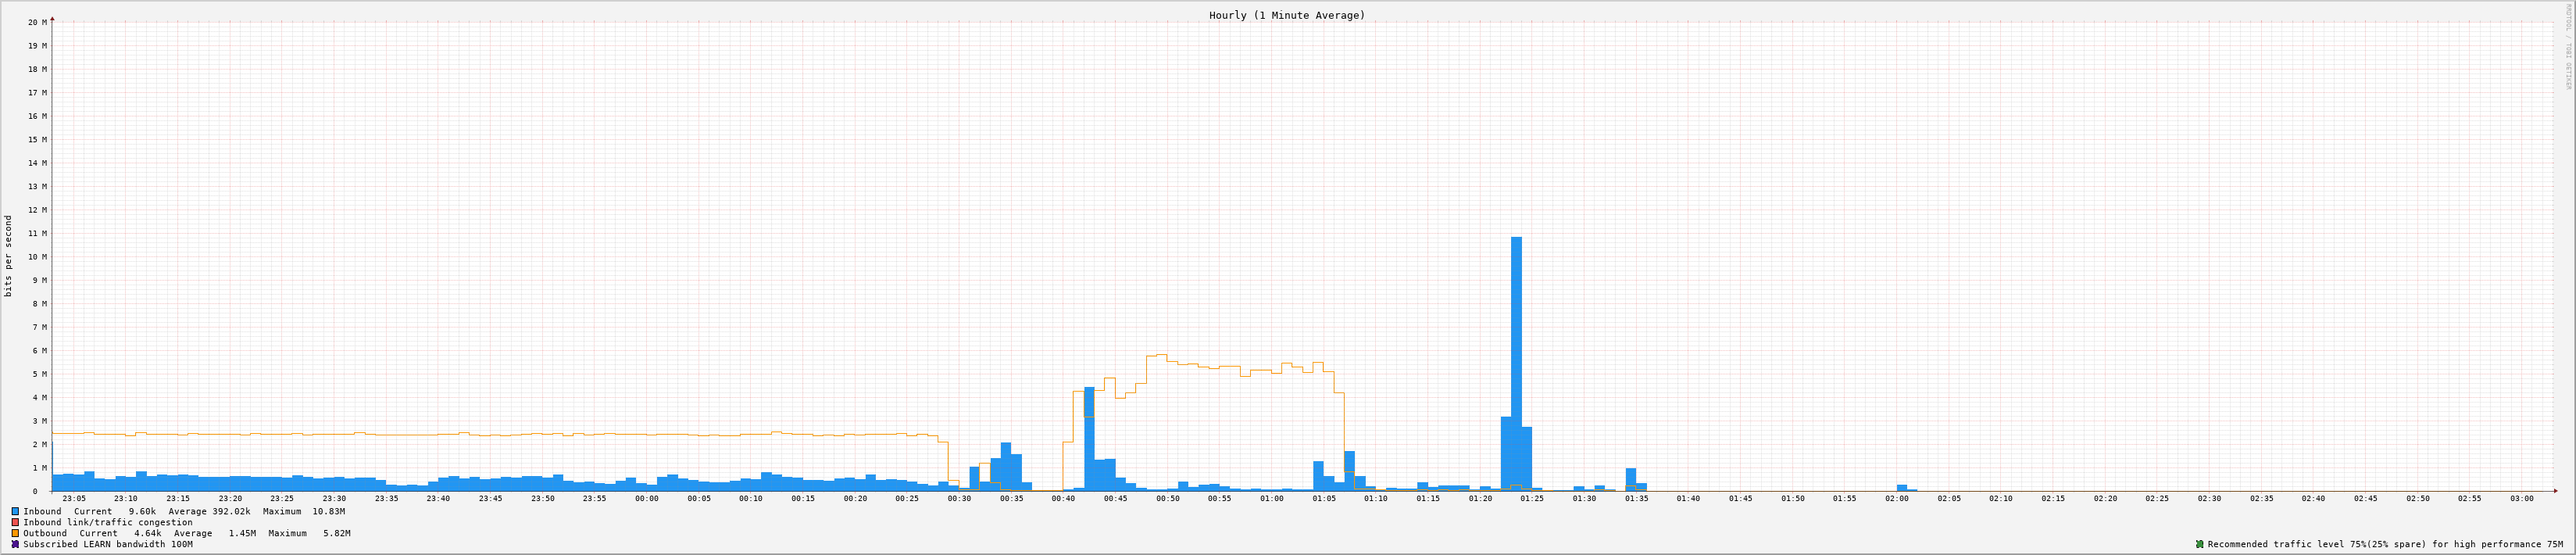The width and height of the screenshot is (2576, 555).
Task: Click the 01:25 time axis label
Action: (x=1532, y=498)
